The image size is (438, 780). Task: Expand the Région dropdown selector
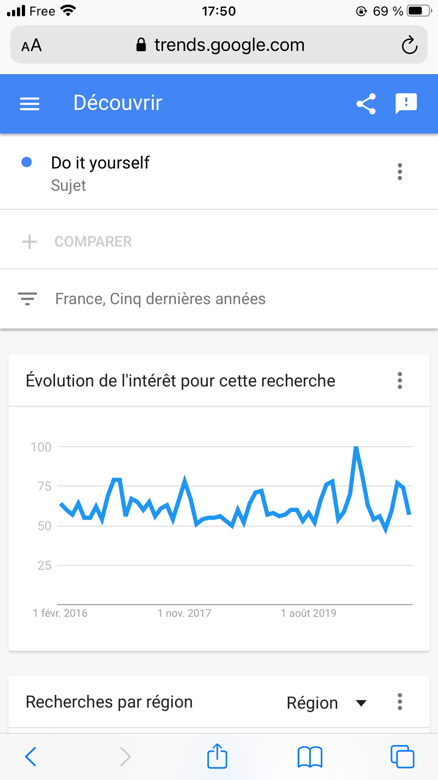click(x=326, y=703)
